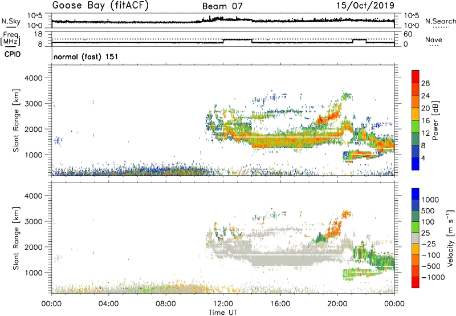This screenshot has width=456, height=316.
Task: Click the '04:00' time axis label
Action: click(109, 304)
